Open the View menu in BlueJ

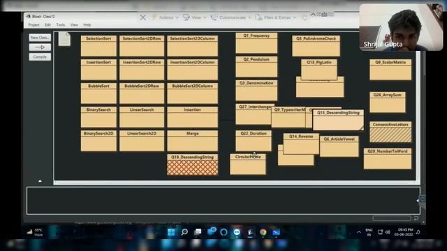[74, 25]
